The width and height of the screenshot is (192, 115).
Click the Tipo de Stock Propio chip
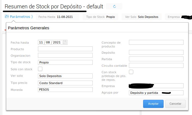click(x=100, y=17)
